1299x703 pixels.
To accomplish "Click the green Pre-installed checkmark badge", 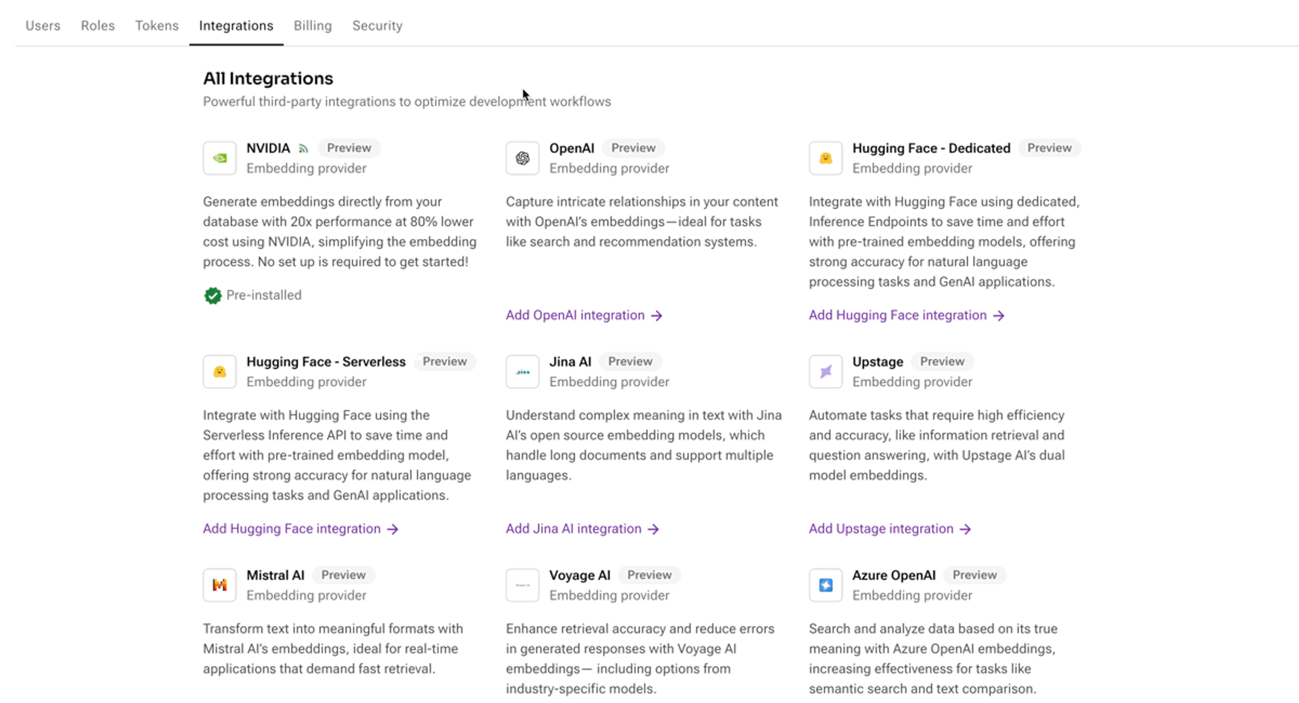I will pos(213,295).
